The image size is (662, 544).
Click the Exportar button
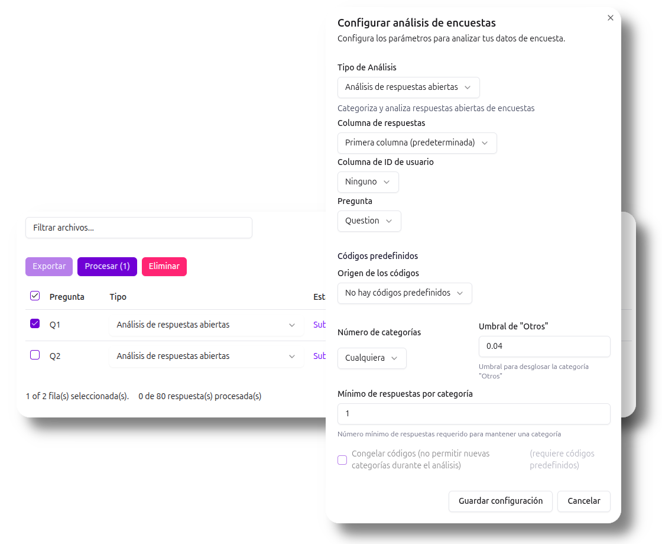49,267
